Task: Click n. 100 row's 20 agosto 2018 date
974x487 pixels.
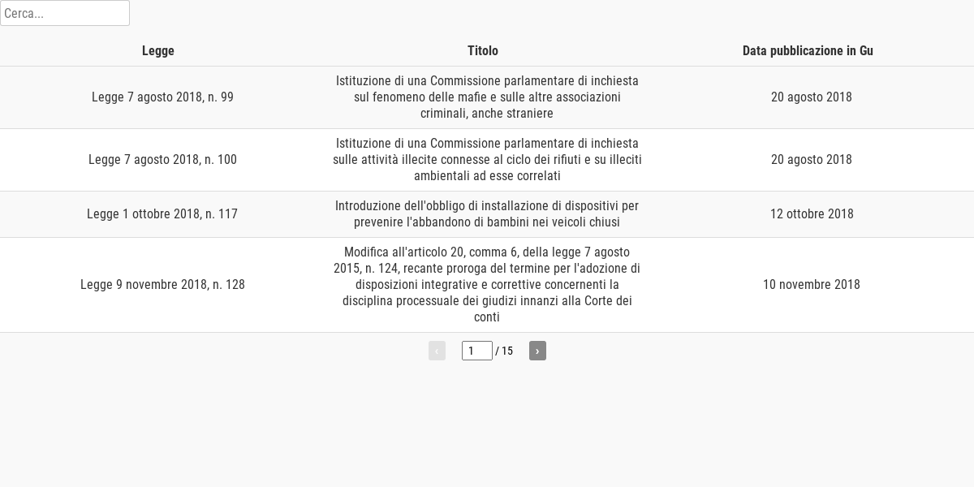Action: (812, 160)
